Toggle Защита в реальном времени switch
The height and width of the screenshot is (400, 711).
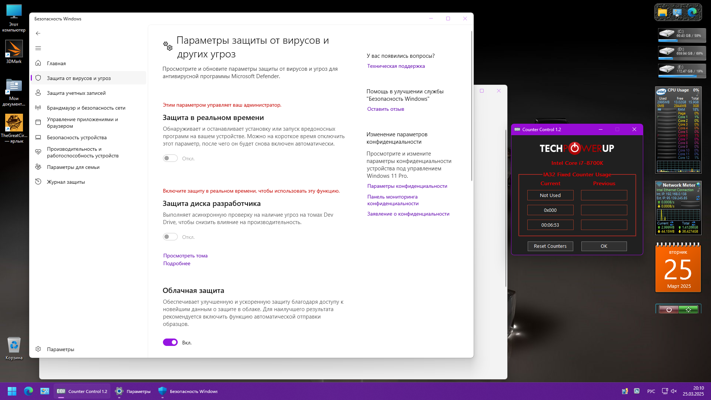click(x=170, y=159)
